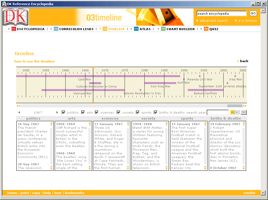Click the 16 May 1967 politics entry
The width and height of the screenshot is (268, 200).
coord(33,140)
